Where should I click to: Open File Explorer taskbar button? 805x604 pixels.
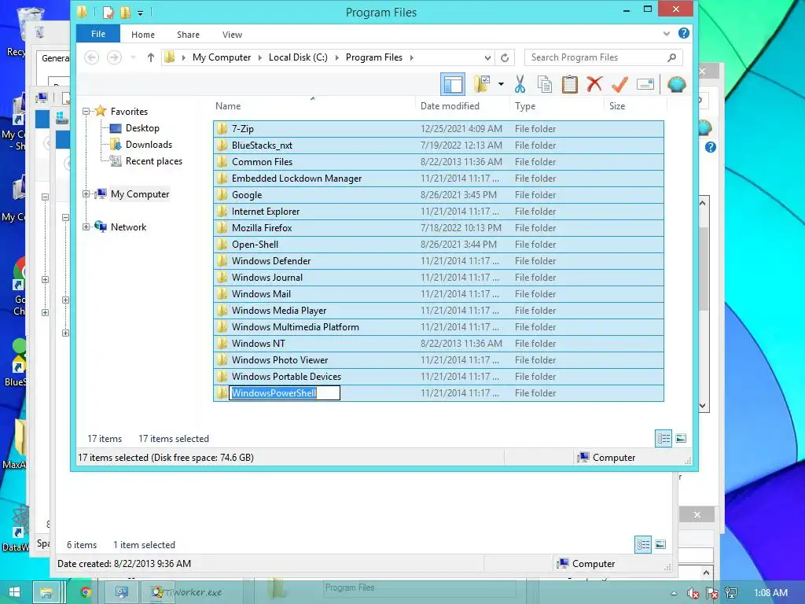tap(46, 592)
